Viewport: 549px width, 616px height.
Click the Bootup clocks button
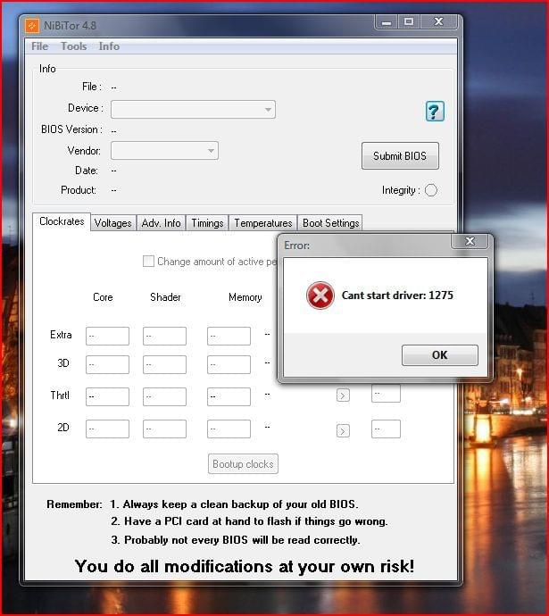(x=243, y=464)
